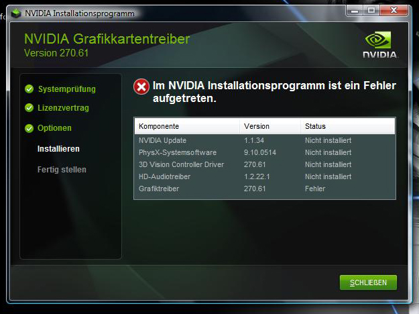
Task: Select the Optionen step
Action: [54, 128]
